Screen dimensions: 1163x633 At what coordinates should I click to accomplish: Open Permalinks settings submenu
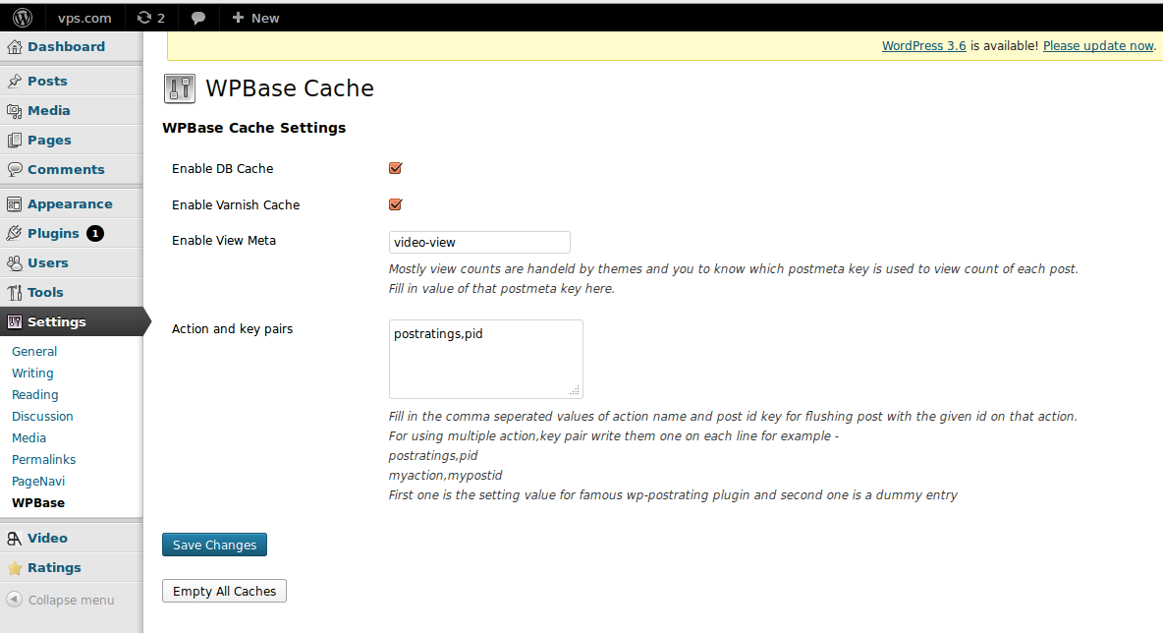pyautogui.click(x=44, y=459)
